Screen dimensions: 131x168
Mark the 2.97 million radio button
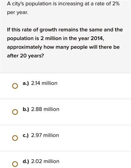15,138
